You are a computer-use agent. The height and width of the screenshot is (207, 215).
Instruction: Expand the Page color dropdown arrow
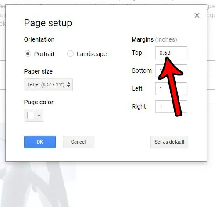pyautogui.click(x=39, y=116)
